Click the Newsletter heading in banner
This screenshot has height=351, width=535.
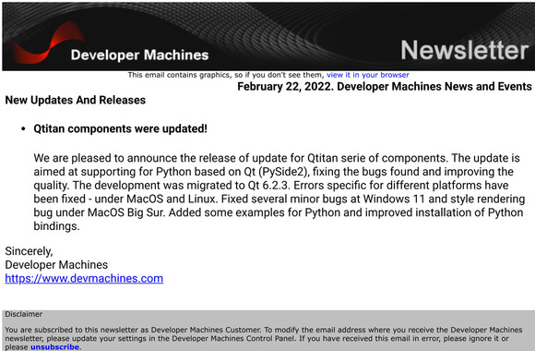pyautogui.click(x=464, y=50)
